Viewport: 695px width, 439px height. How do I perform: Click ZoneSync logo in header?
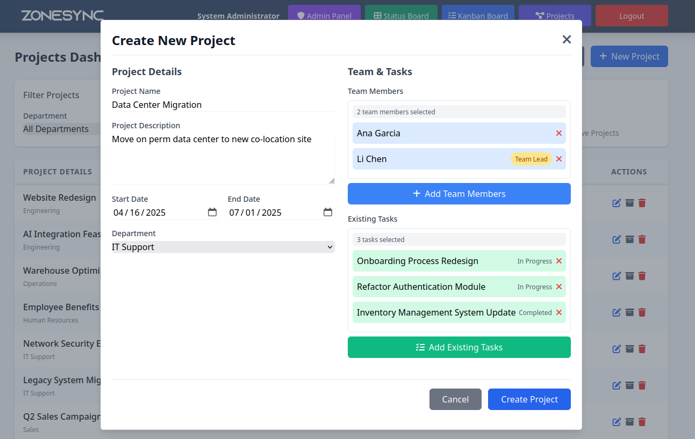coord(62,16)
